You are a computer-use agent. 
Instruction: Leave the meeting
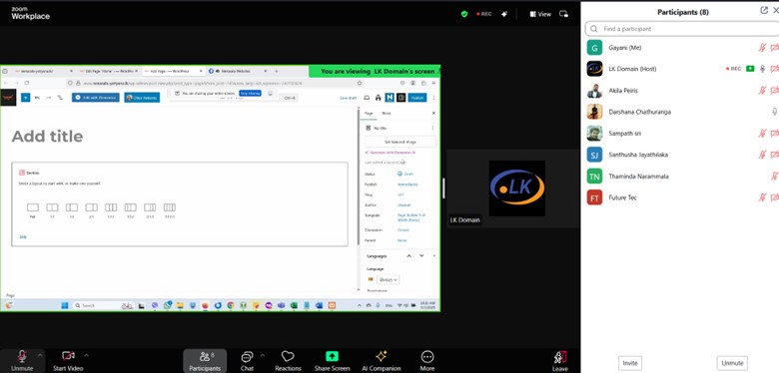click(560, 361)
